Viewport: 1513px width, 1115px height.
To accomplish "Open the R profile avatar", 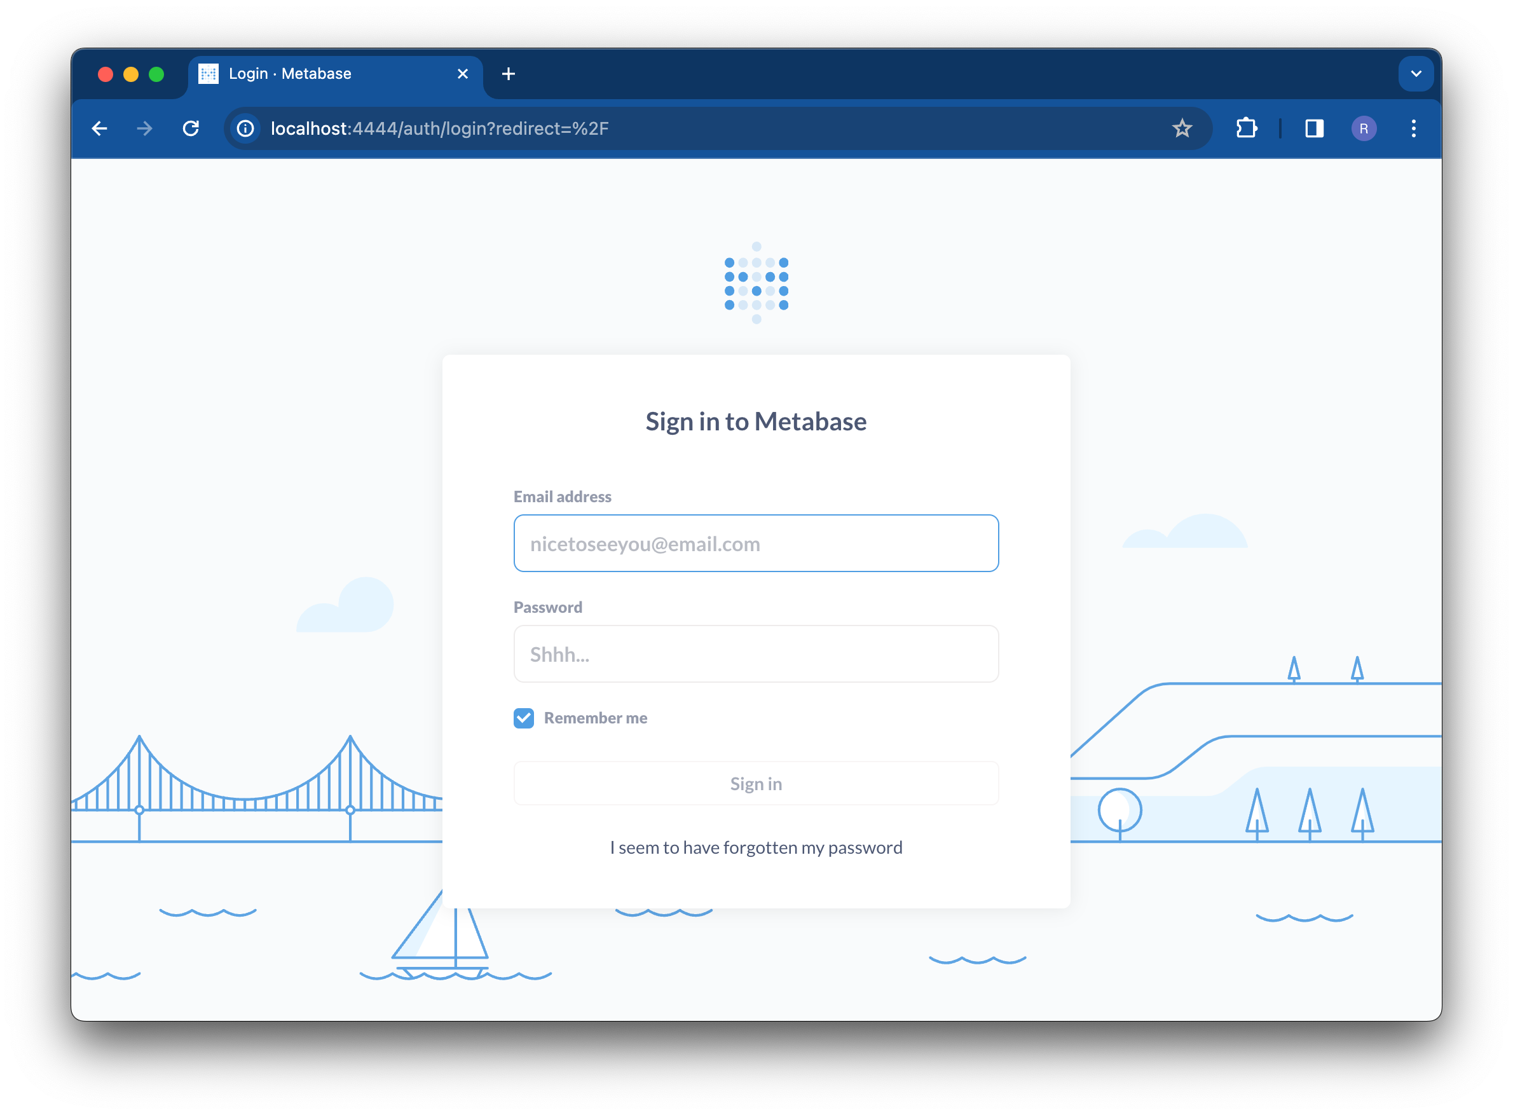I will [x=1363, y=128].
